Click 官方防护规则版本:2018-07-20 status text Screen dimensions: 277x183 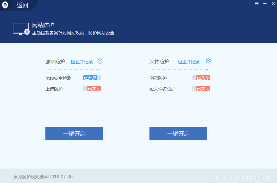pyautogui.click(x=43, y=177)
